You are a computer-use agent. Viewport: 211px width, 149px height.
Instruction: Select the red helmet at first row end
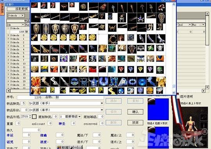coord(161,7)
